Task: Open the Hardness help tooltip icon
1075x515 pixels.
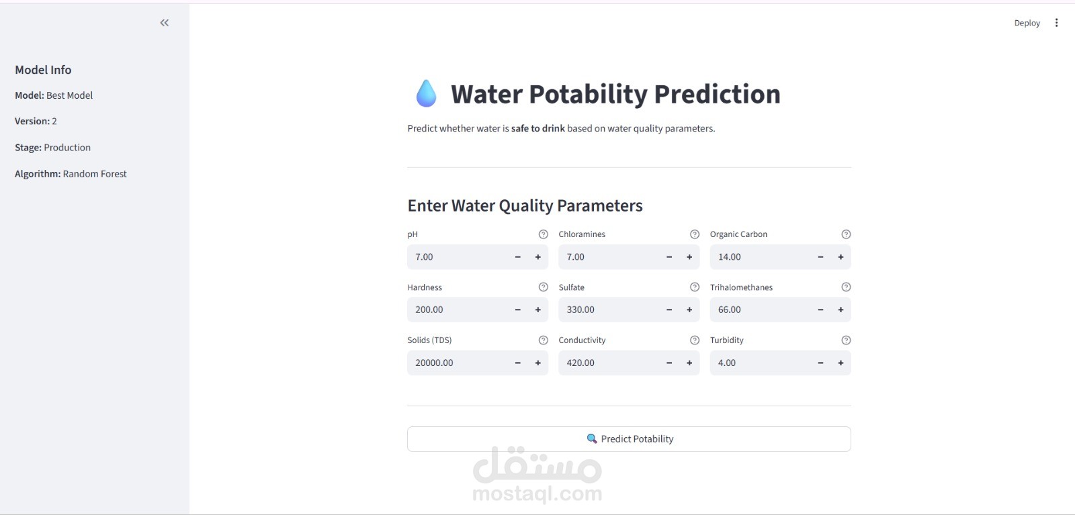Action: tap(543, 287)
